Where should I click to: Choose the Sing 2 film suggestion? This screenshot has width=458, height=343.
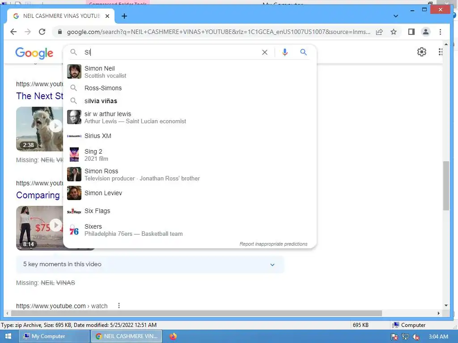(x=190, y=155)
